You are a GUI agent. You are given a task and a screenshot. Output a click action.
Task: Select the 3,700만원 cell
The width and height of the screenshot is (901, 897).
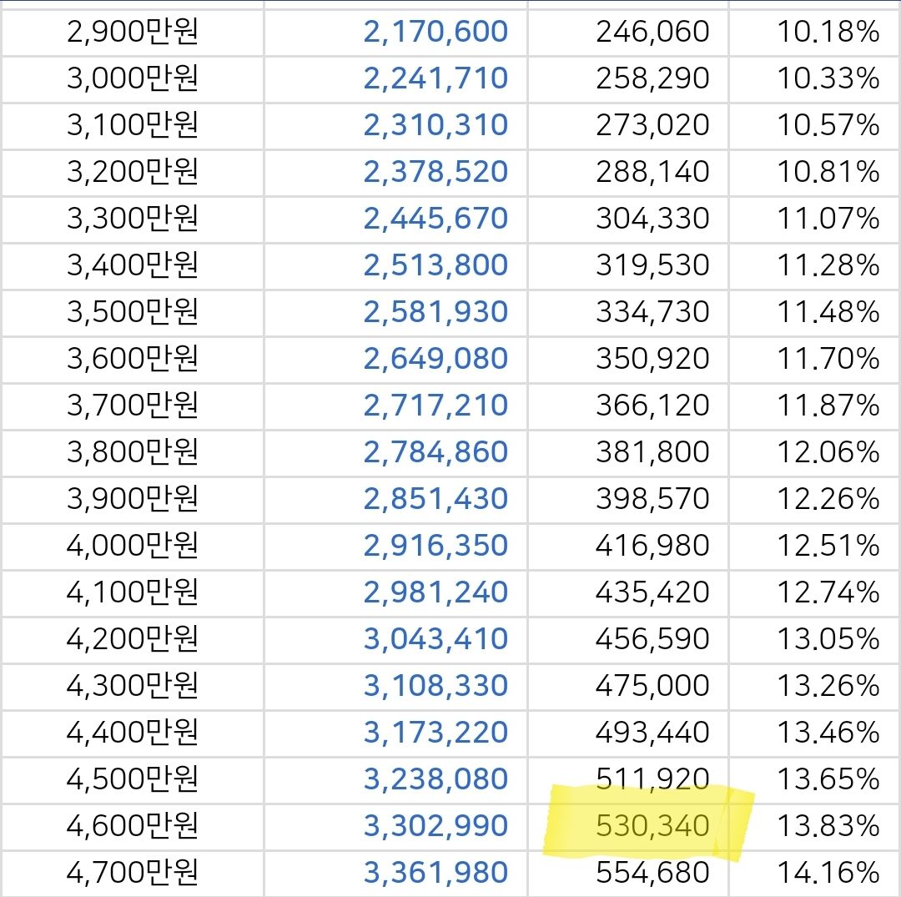(133, 406)
